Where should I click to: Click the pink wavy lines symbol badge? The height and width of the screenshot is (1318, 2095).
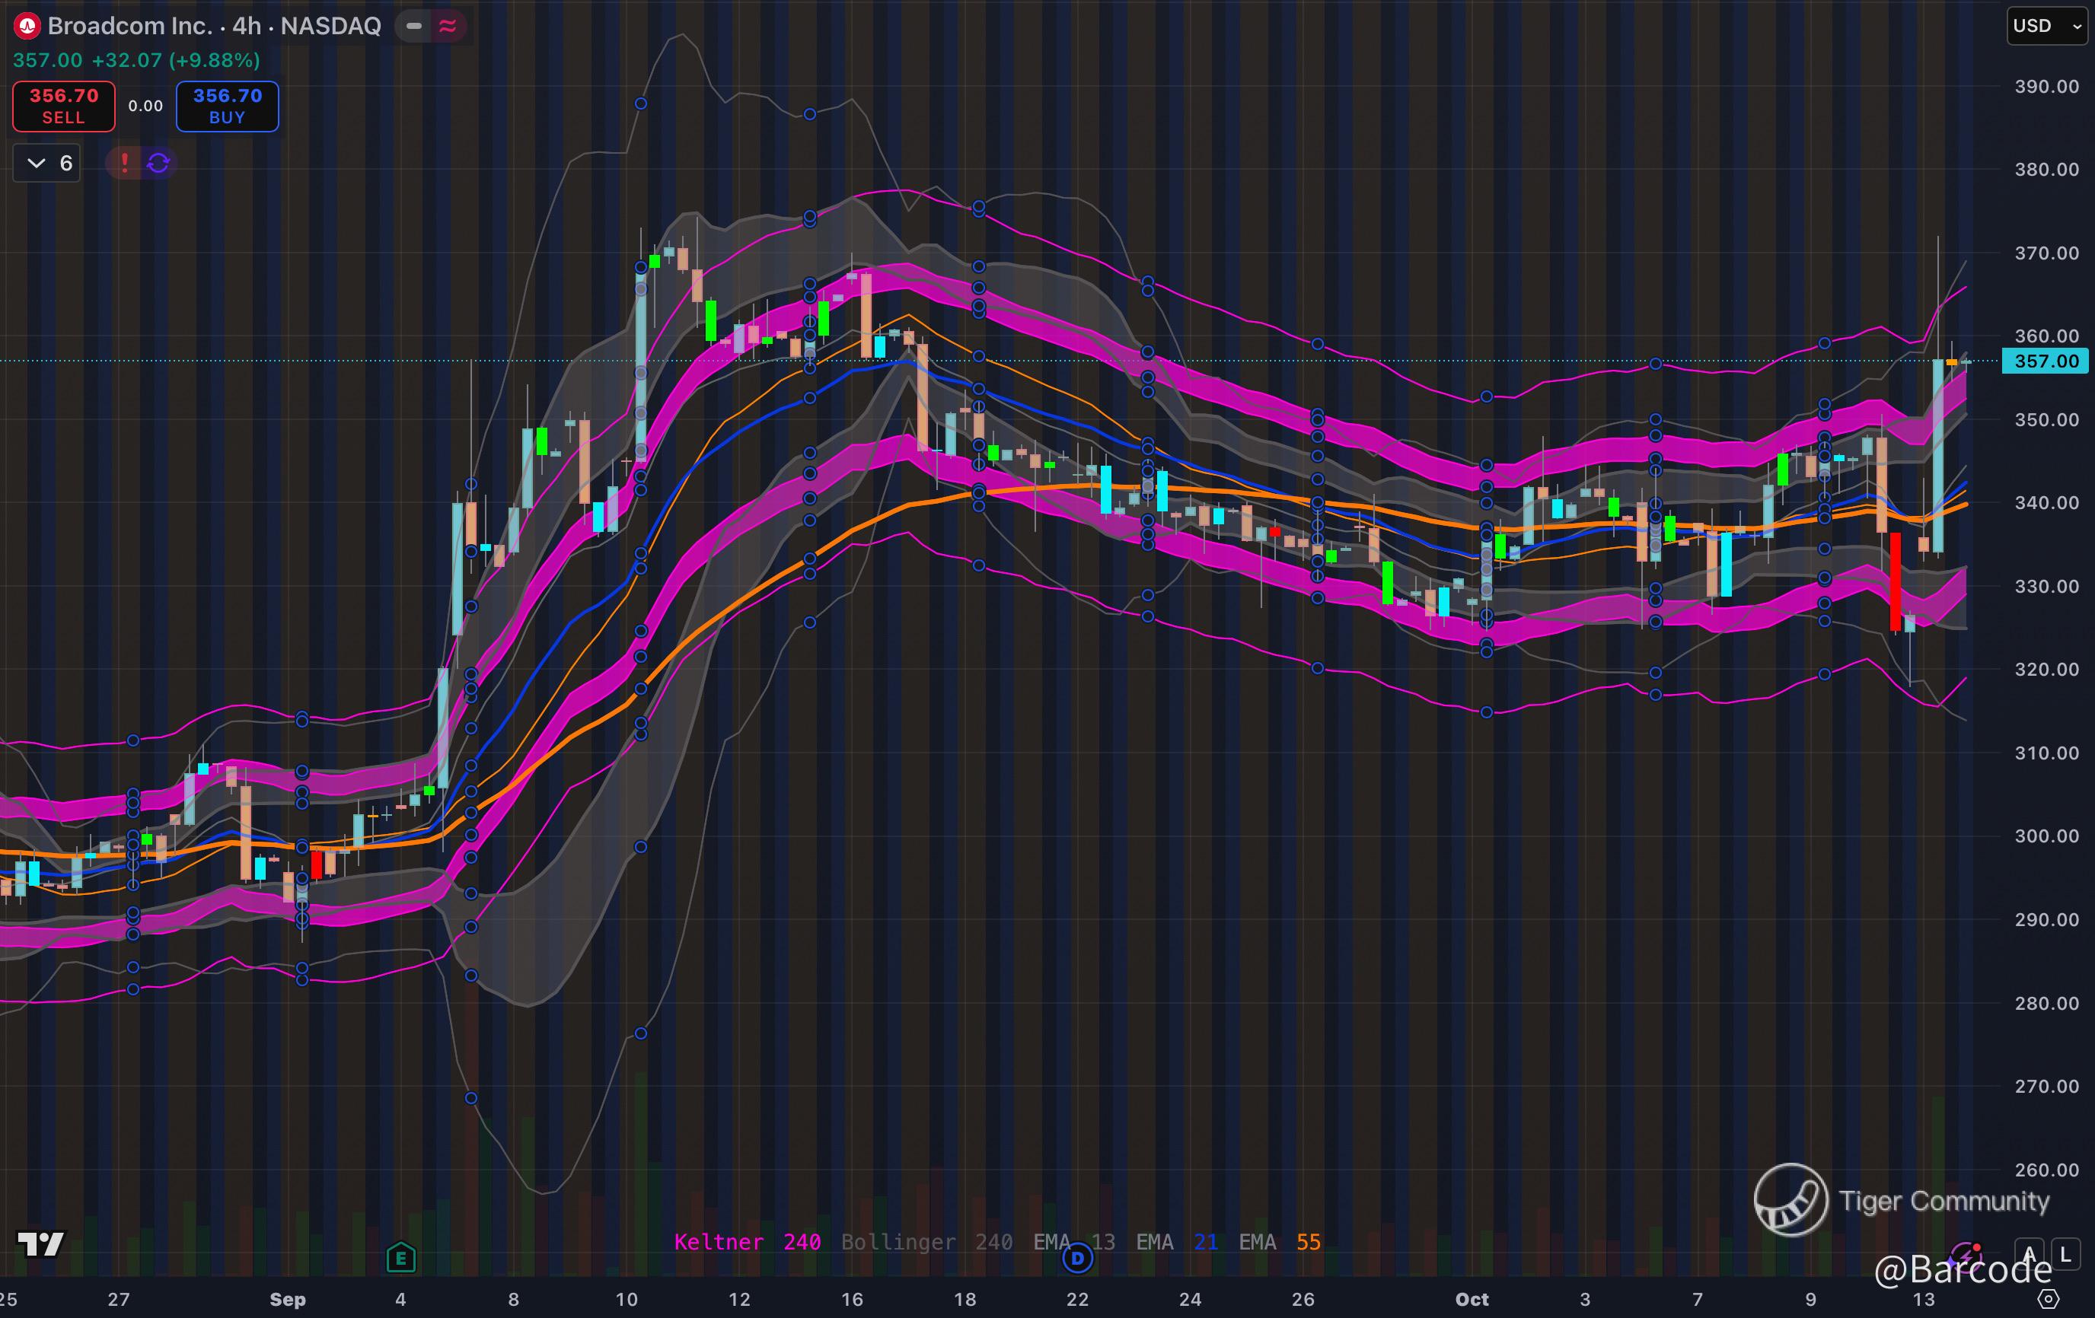coord(448,26)
